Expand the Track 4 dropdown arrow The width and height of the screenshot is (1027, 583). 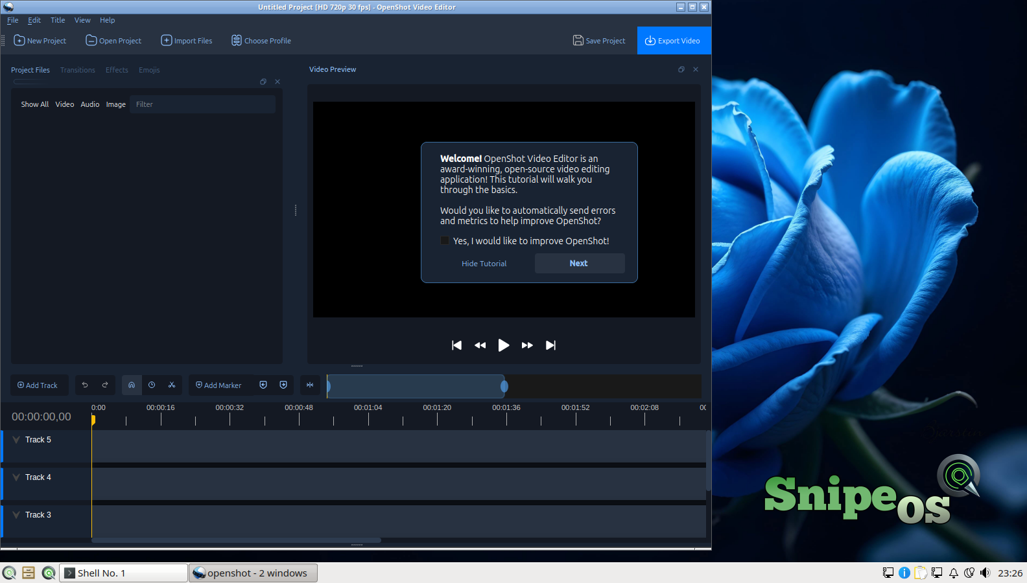click(x=16, y=477)
